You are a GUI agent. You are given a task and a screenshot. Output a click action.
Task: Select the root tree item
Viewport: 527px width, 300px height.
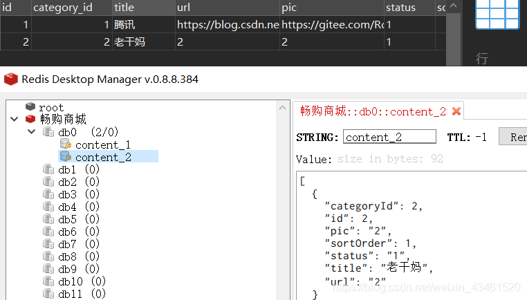[x=51, y=108]
